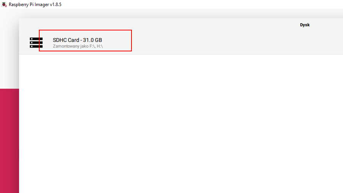Click the bottom bar of the storage icon
This screenshot has height=193, width=343.
click(x=36, y=46)
